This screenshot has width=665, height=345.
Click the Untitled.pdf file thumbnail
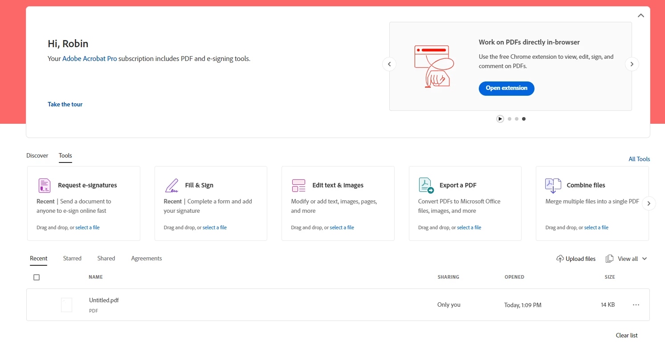tap(66, 305)
